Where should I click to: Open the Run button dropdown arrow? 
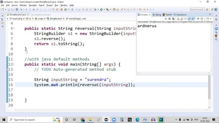104,10
